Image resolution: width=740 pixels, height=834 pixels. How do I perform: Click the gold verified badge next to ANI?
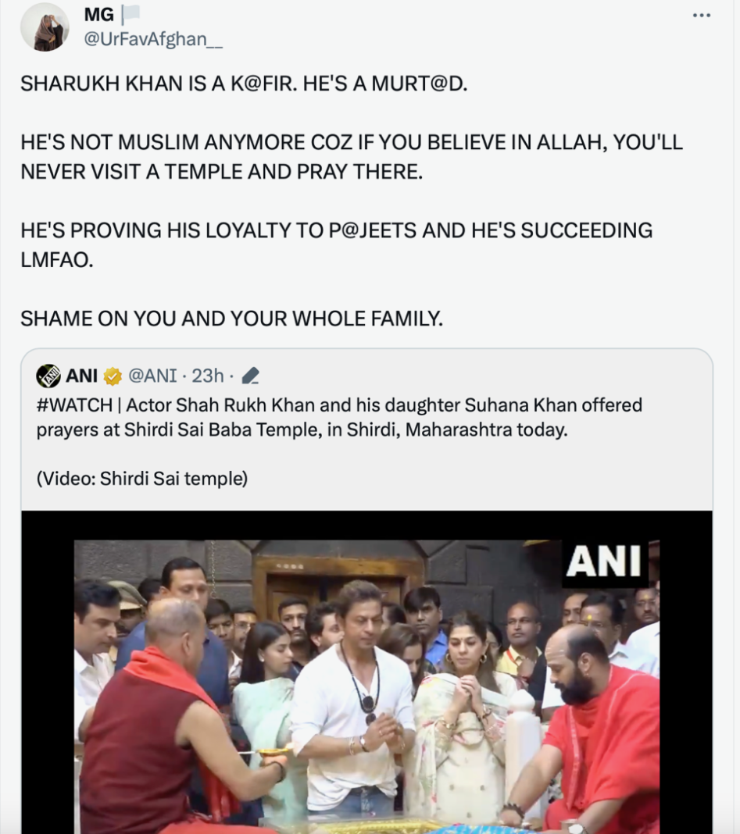[113, 376]
